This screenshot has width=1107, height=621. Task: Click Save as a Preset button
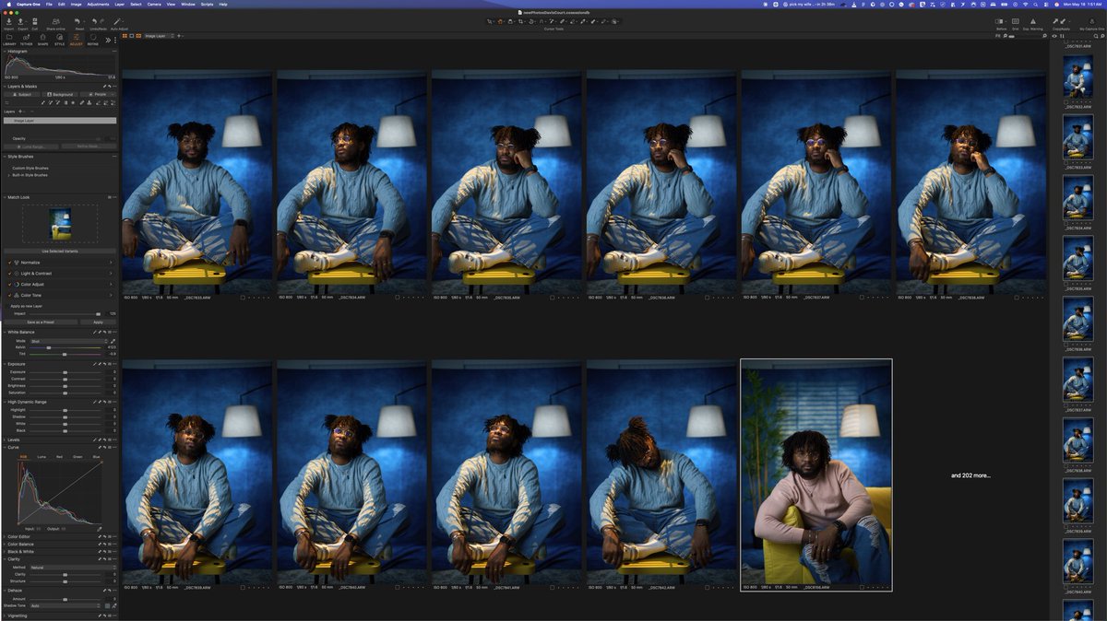pos(40,322)
